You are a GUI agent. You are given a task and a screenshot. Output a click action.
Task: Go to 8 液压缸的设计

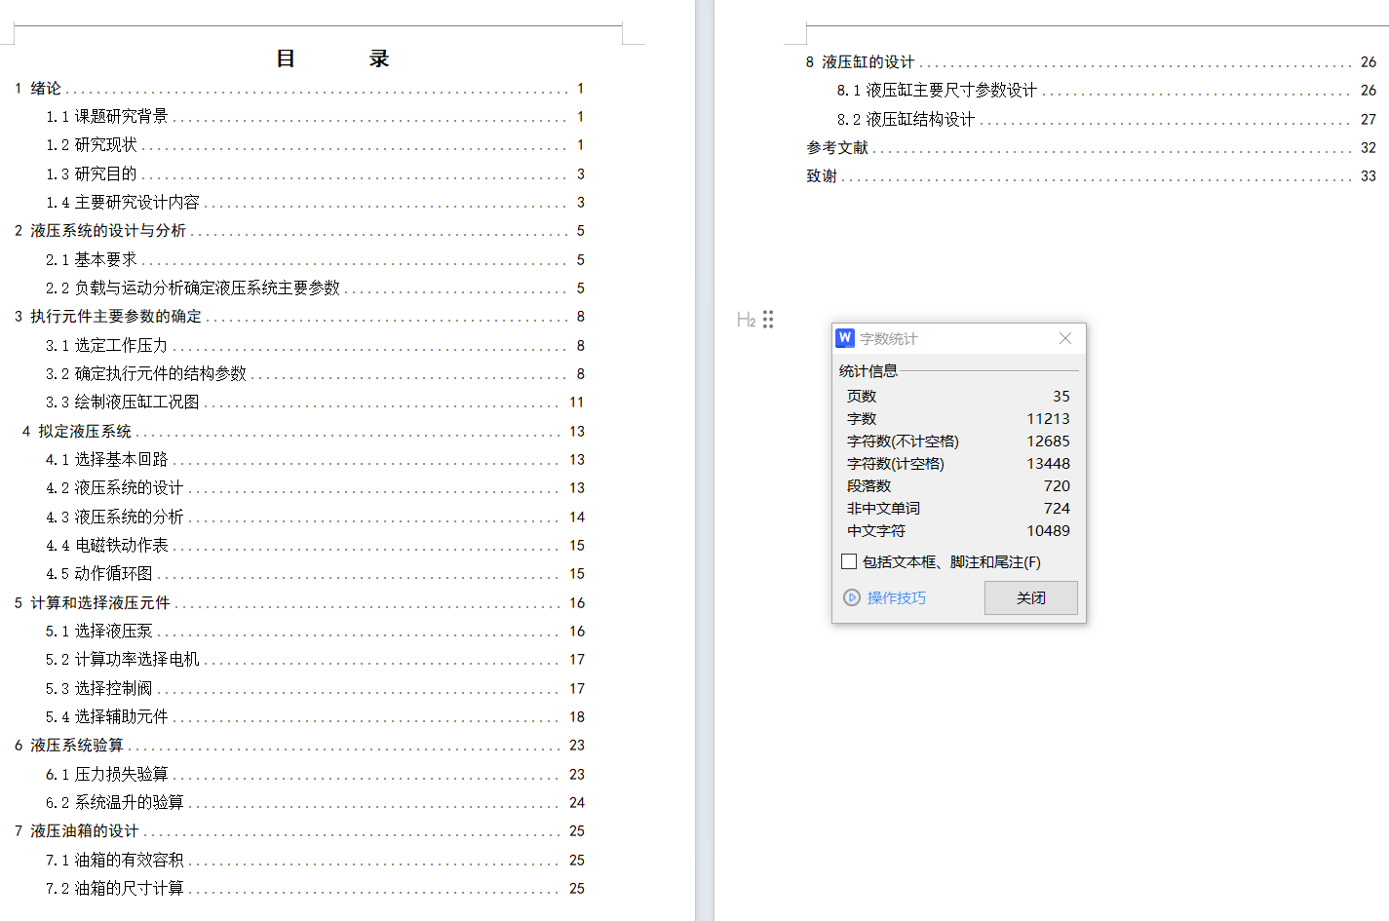tap(1091, 61)
